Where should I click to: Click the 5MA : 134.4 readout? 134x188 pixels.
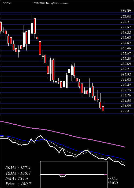click(17, 179)
